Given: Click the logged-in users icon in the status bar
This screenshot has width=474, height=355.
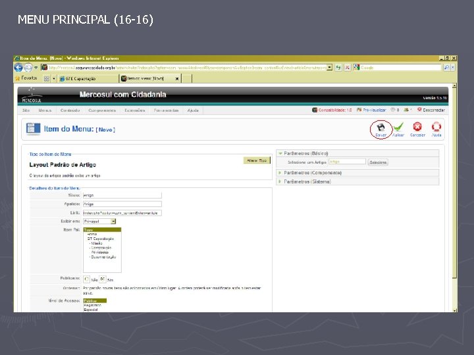Looking at the screenshot, I should point(408,110).
